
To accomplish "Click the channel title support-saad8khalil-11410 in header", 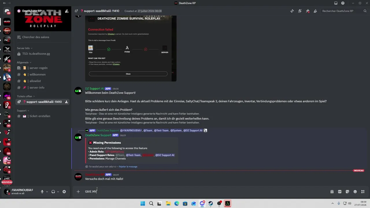I will point(101,11).
